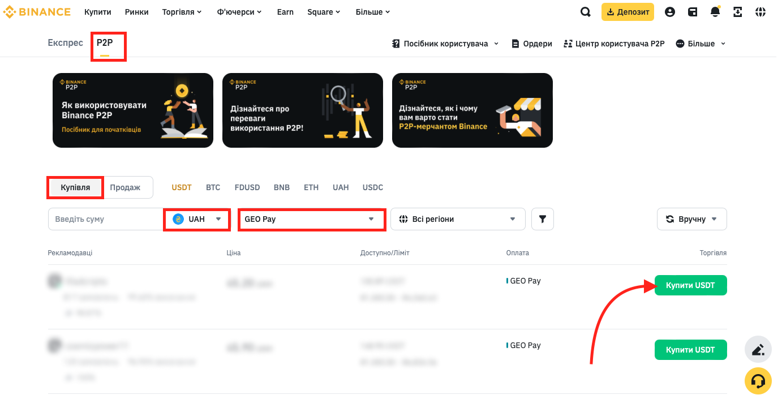Open переваги використання P2P banner
782x399 pixels.
(303, 110)
